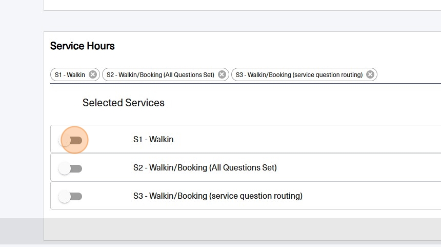441x247 pixels.
Task: Click the S1 - Walkin row name
Action: [153, 139]
